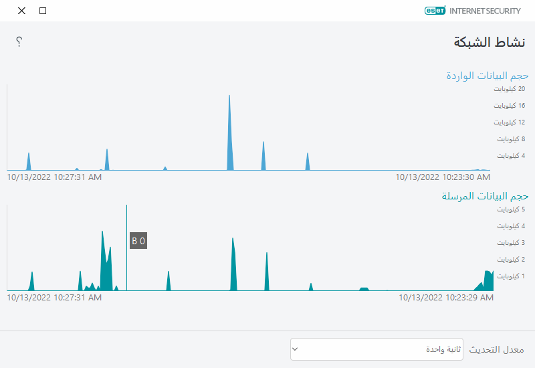
Task: Click the '0 B' tooltip in sent chart
Action: tap(138, 241)
